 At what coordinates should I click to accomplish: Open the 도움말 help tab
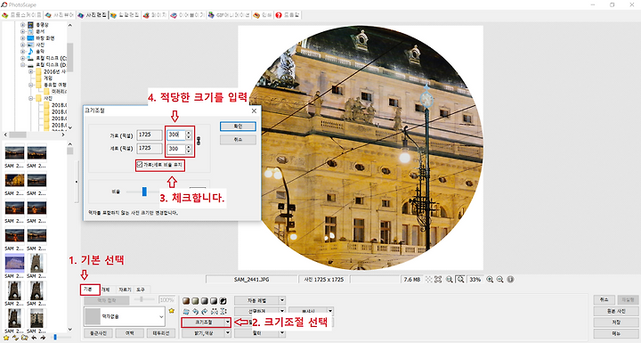[x=288, y=15]
